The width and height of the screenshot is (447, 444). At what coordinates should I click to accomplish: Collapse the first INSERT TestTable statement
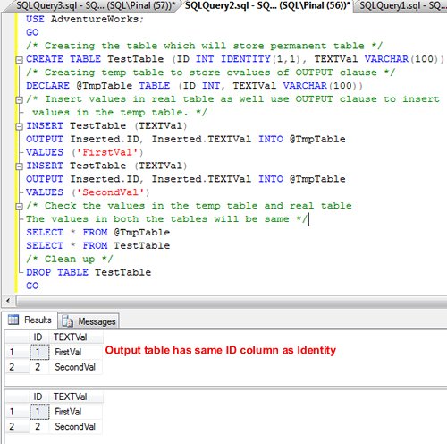[19, 127]
